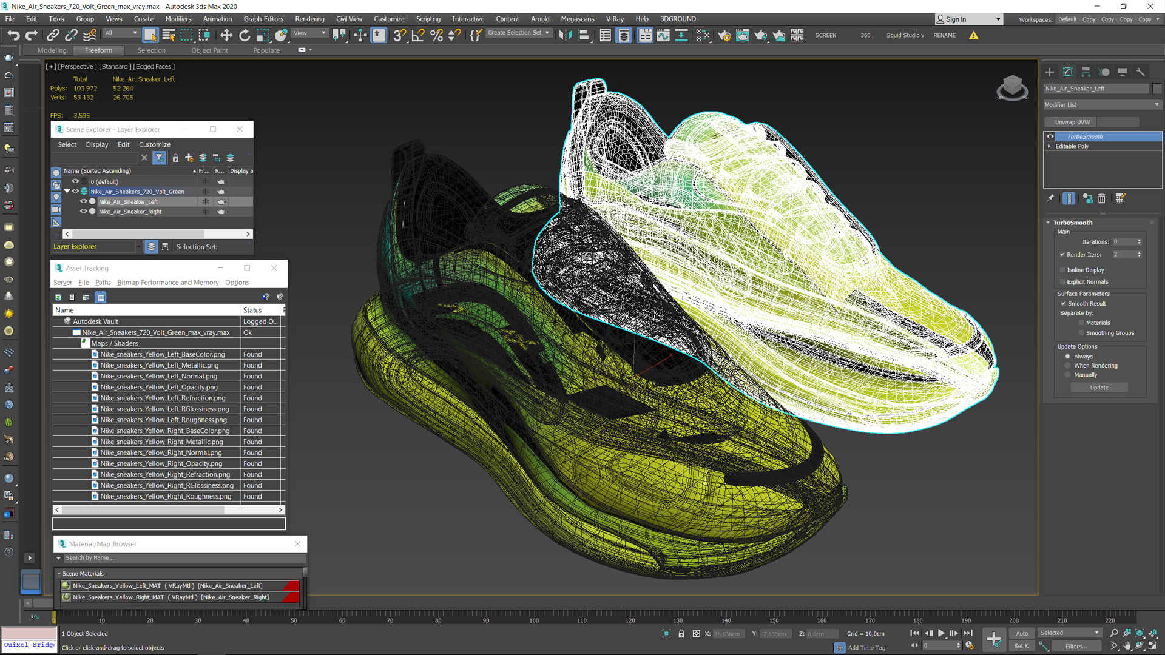Activate the Select and Link tool
The height and width of the screenshot is (655, 1165).
click(53, 35)
